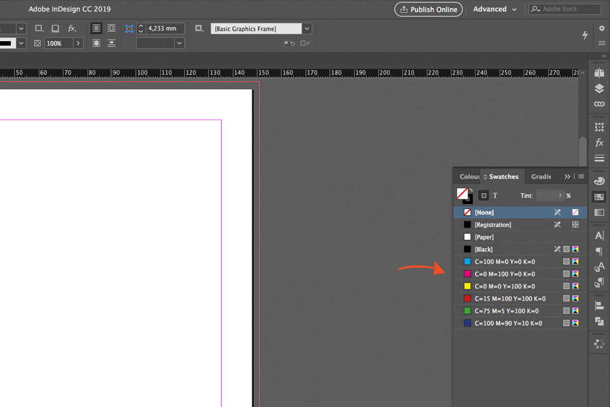610x407 pixels.
Task: Click the Registration crosshair icon in its row
Action: coord(575,224)
